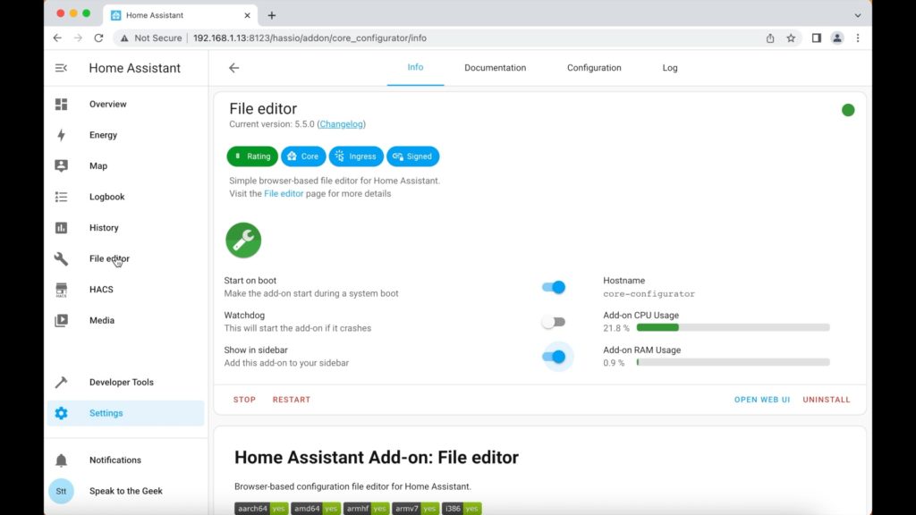Click the green Rating badge
The image size is (916, 515).
tap(252, 156)
